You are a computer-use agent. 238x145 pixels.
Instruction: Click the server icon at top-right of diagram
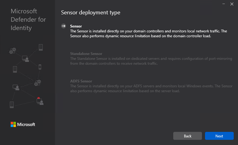40,47
